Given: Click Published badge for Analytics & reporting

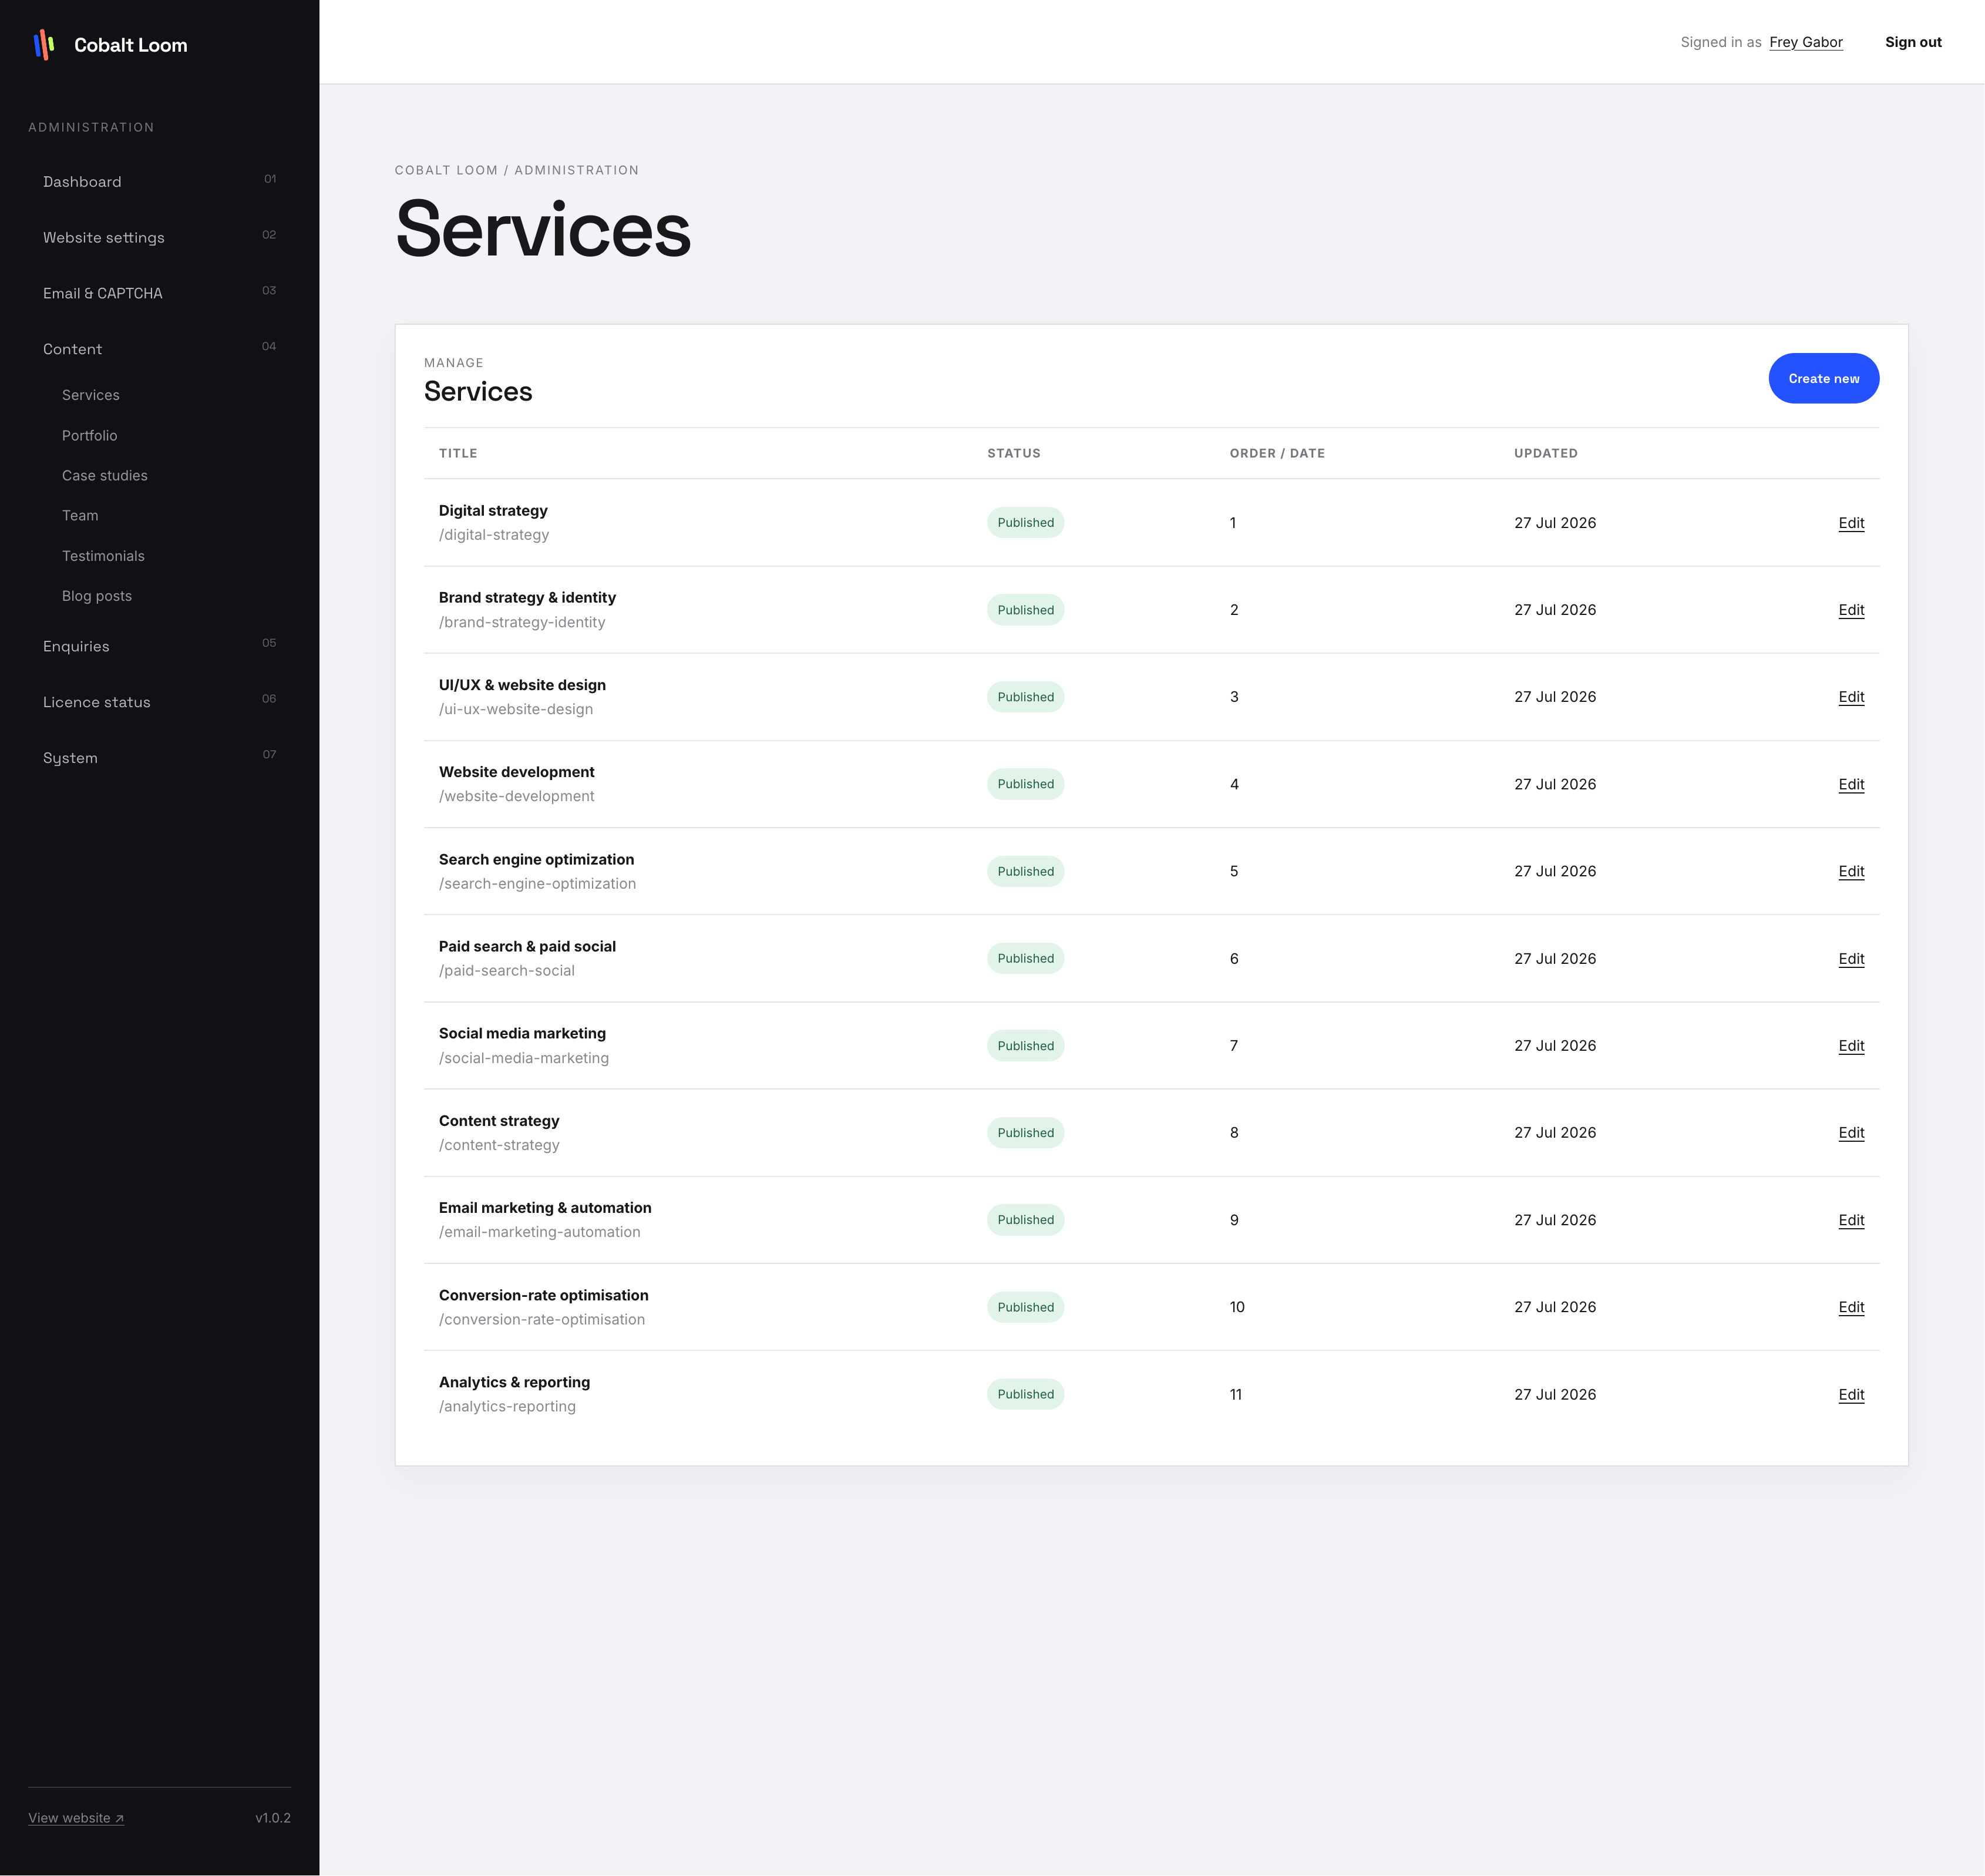Looking at the screenshot, I should (x=1025, y=1395).
